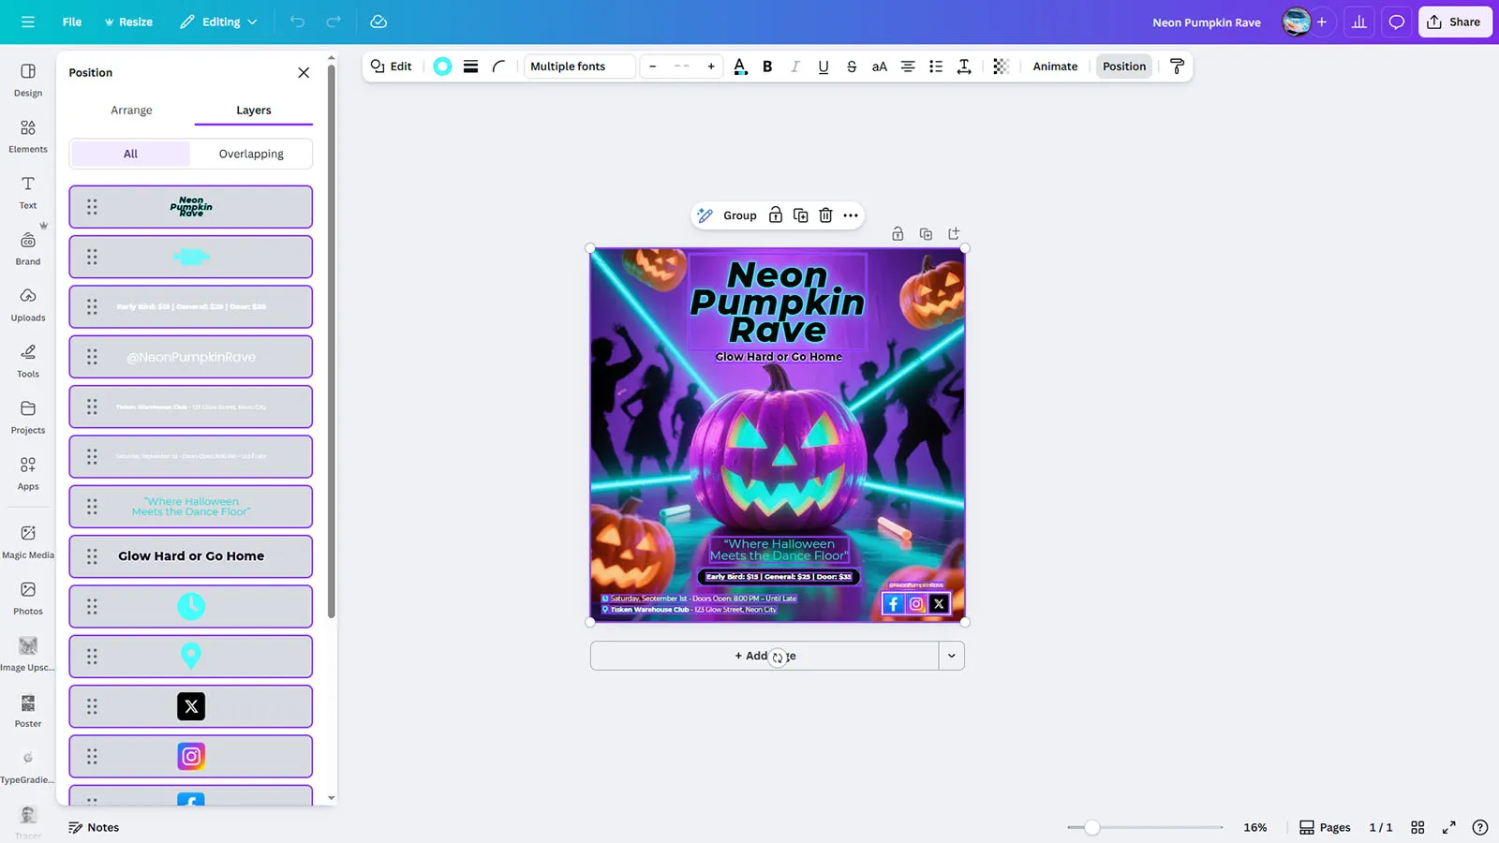Click the text color icon

740,67
